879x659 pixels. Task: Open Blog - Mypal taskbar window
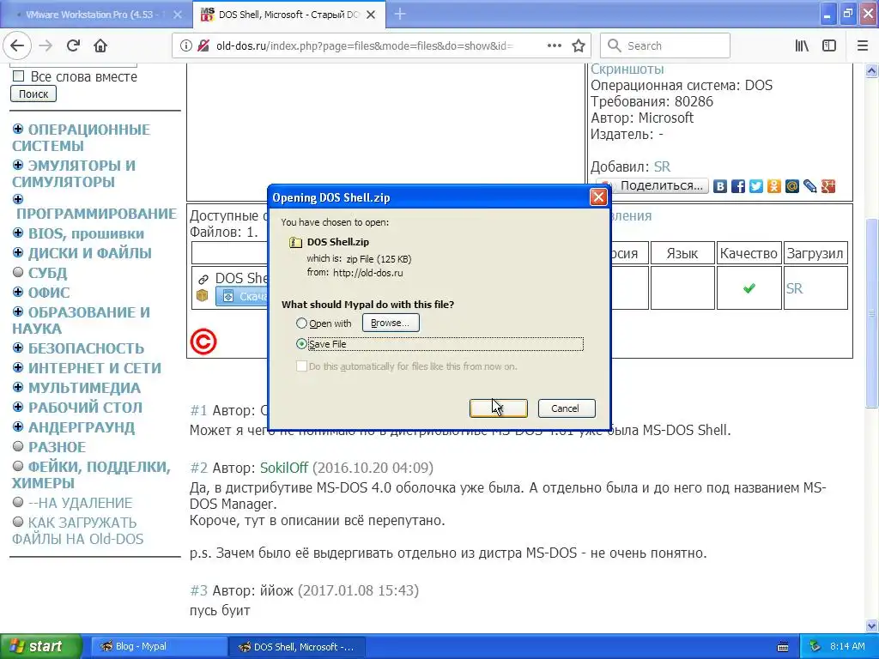point(159,647)
